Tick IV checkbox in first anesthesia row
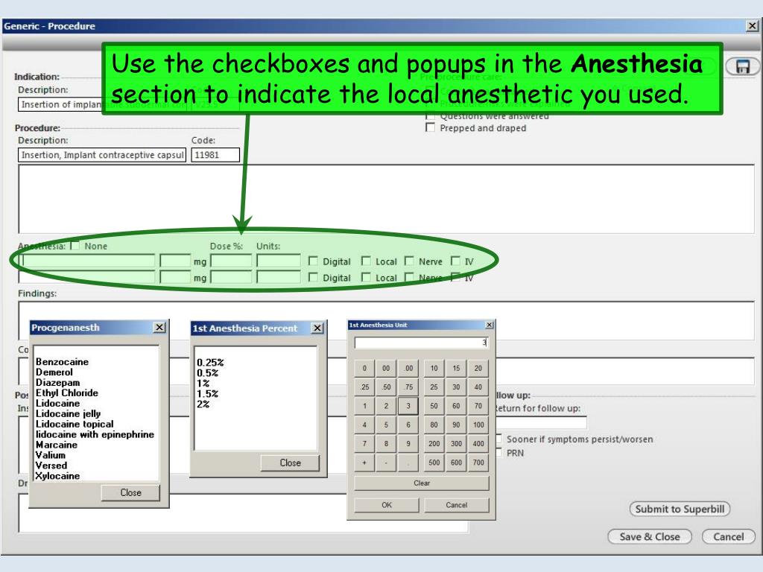 (455, 261)
